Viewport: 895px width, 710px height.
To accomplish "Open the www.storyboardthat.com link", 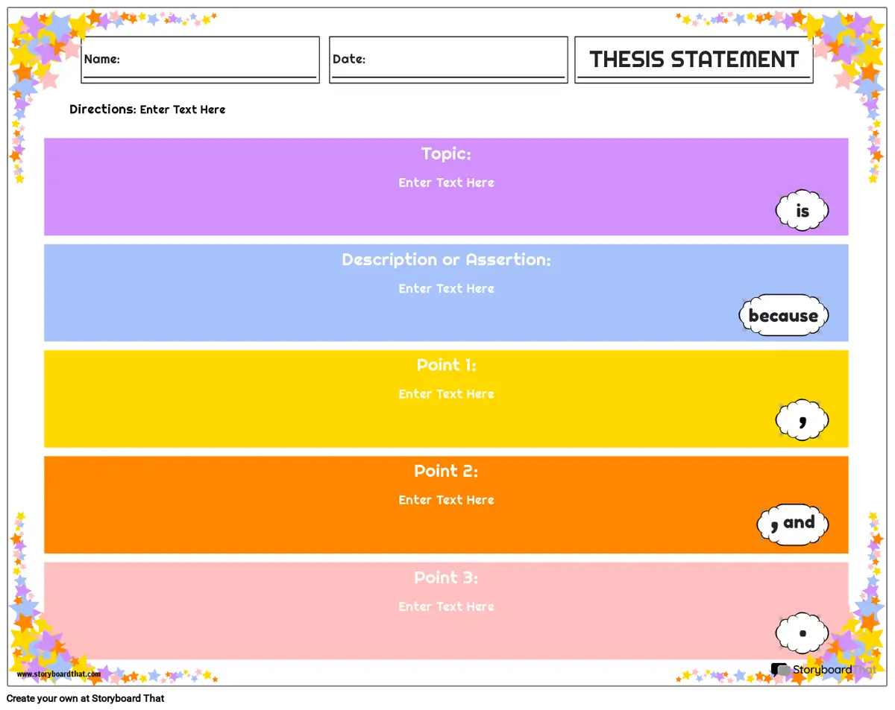I will (58, 674).
